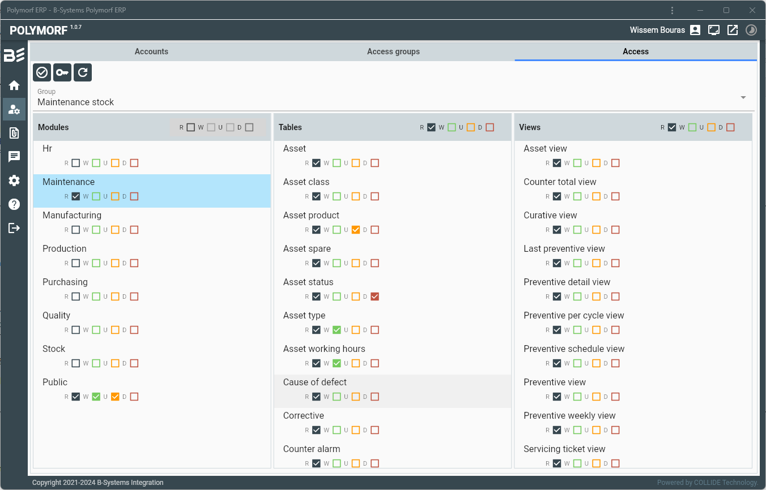
Task: Select the Manufacturing module row
Action: point(72,216)
